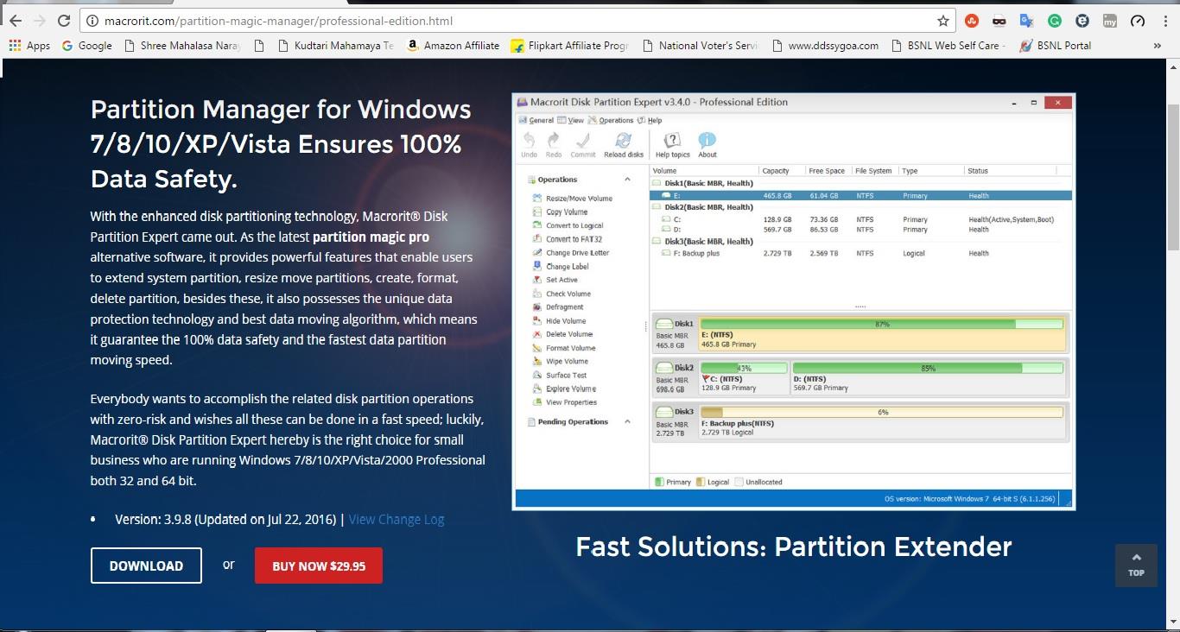Click the Primary green legend swatch
The image size is (1180, 632).
click(x=660, y=482)
